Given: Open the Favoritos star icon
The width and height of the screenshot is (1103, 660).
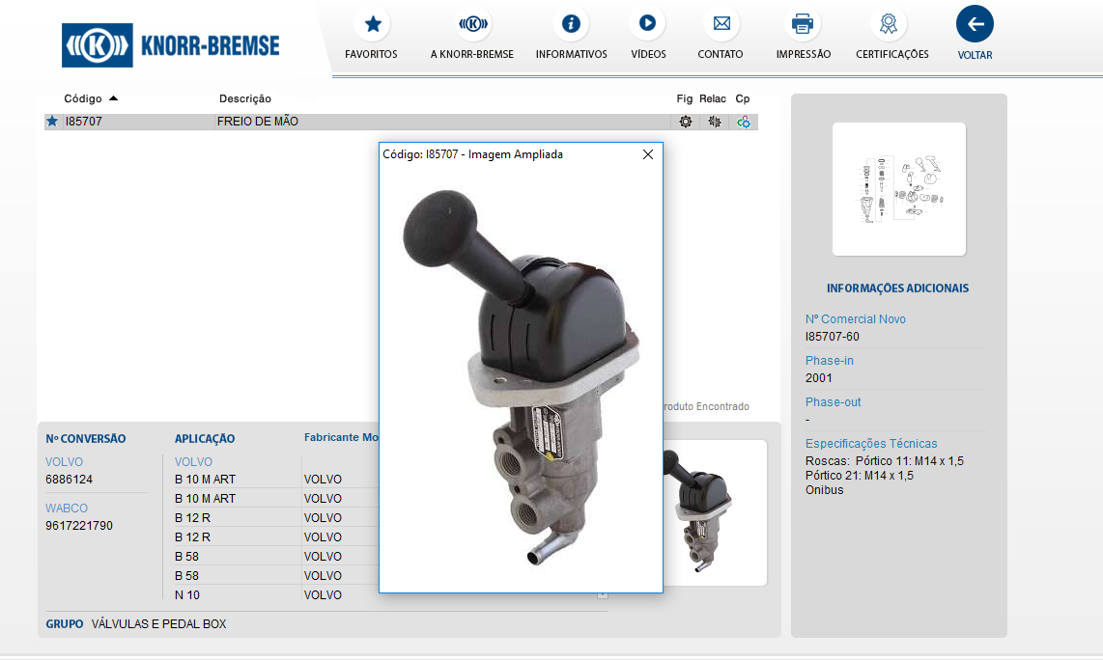Looking at the screenshot, I should pyautogui.click(x=372, y=24).
